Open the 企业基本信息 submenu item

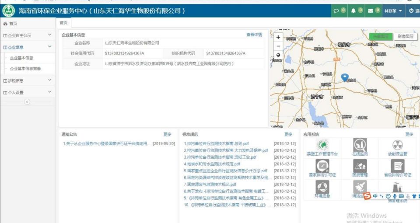coord(21,58)
